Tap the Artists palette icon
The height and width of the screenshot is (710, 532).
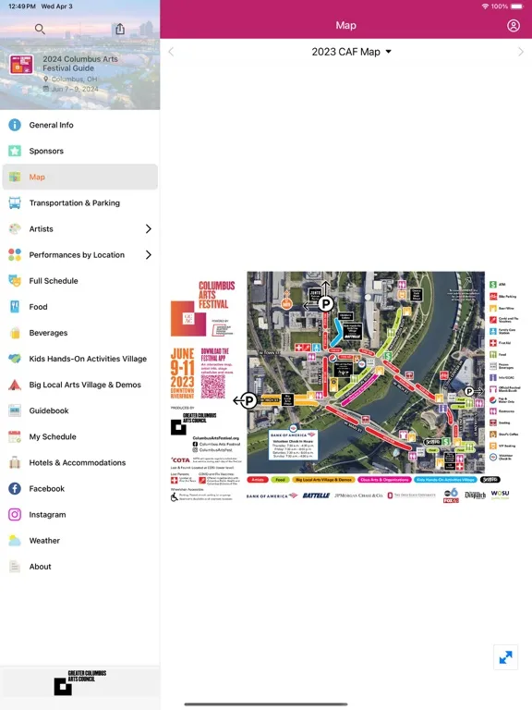15,228
